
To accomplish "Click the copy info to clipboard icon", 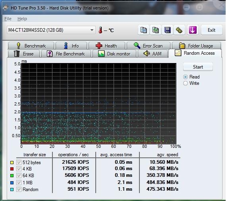I will 143,30.
